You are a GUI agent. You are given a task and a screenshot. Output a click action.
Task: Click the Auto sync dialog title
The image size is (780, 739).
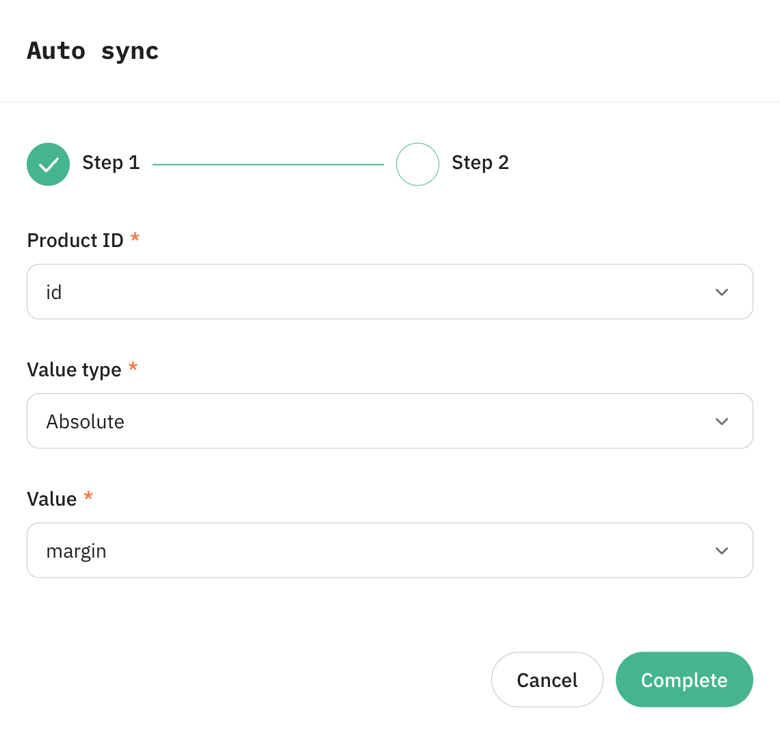93,51
